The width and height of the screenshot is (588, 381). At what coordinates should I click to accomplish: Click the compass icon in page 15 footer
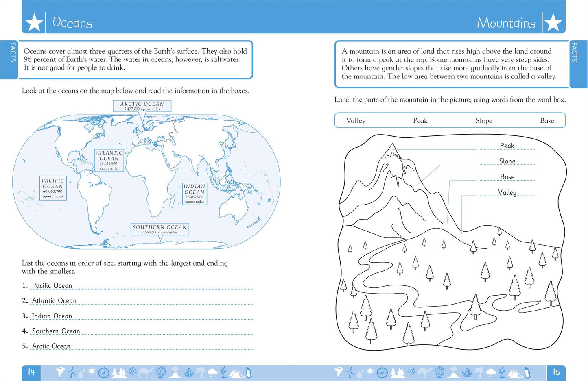click(x=382, y=372)
